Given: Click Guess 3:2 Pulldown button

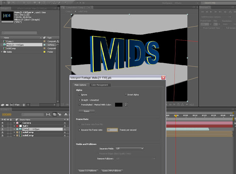Looking at the screenshot, I should click(x=88, y=171).
